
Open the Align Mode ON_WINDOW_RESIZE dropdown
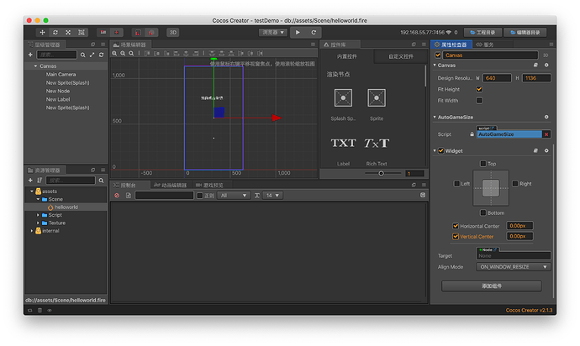513,266
